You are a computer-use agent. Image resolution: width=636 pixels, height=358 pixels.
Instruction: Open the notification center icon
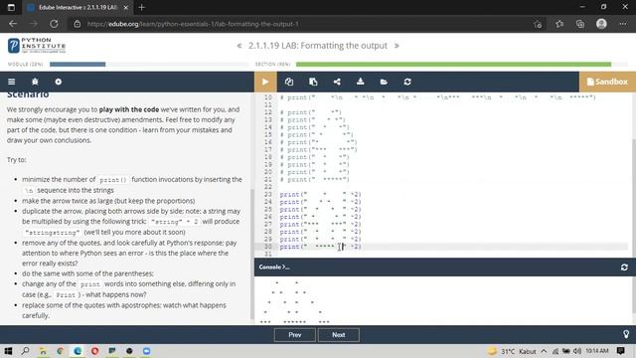(x=620, y=351)
